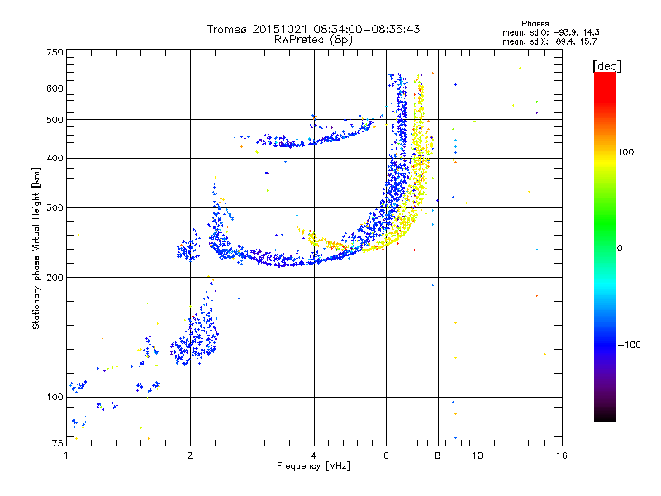Click the colorbar tick label "100"
The width and height of the screenshot is (661, 496).
tap(625, 152)
